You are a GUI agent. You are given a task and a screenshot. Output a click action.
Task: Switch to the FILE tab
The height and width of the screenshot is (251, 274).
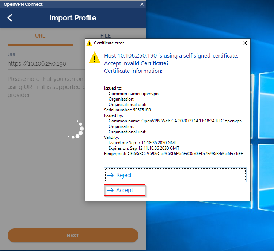click(105, 36)
